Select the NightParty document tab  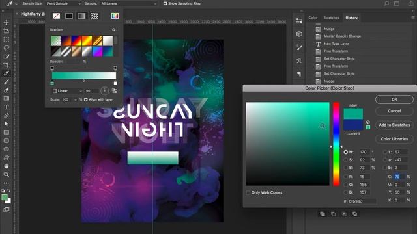coord(33,14)
